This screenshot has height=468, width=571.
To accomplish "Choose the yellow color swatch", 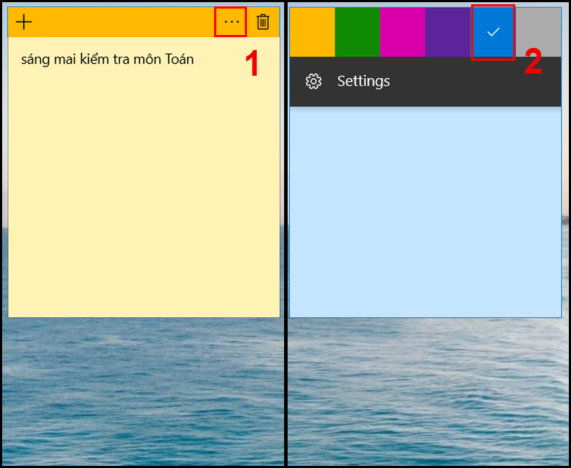I will (312, 32).
